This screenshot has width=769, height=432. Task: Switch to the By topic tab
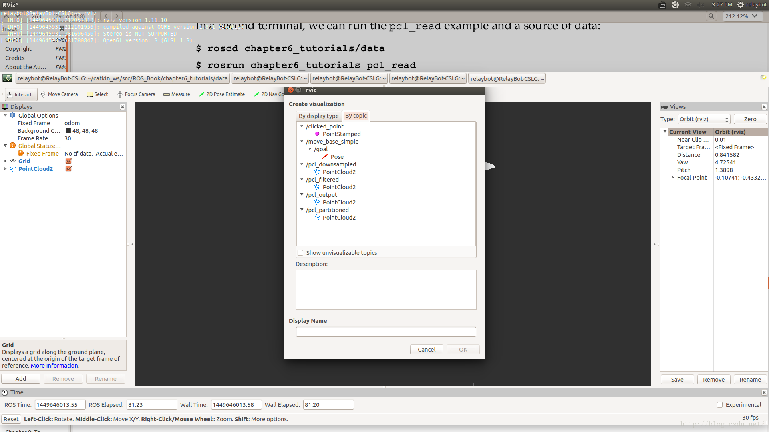pyautogui.click(x=356, y=116)
